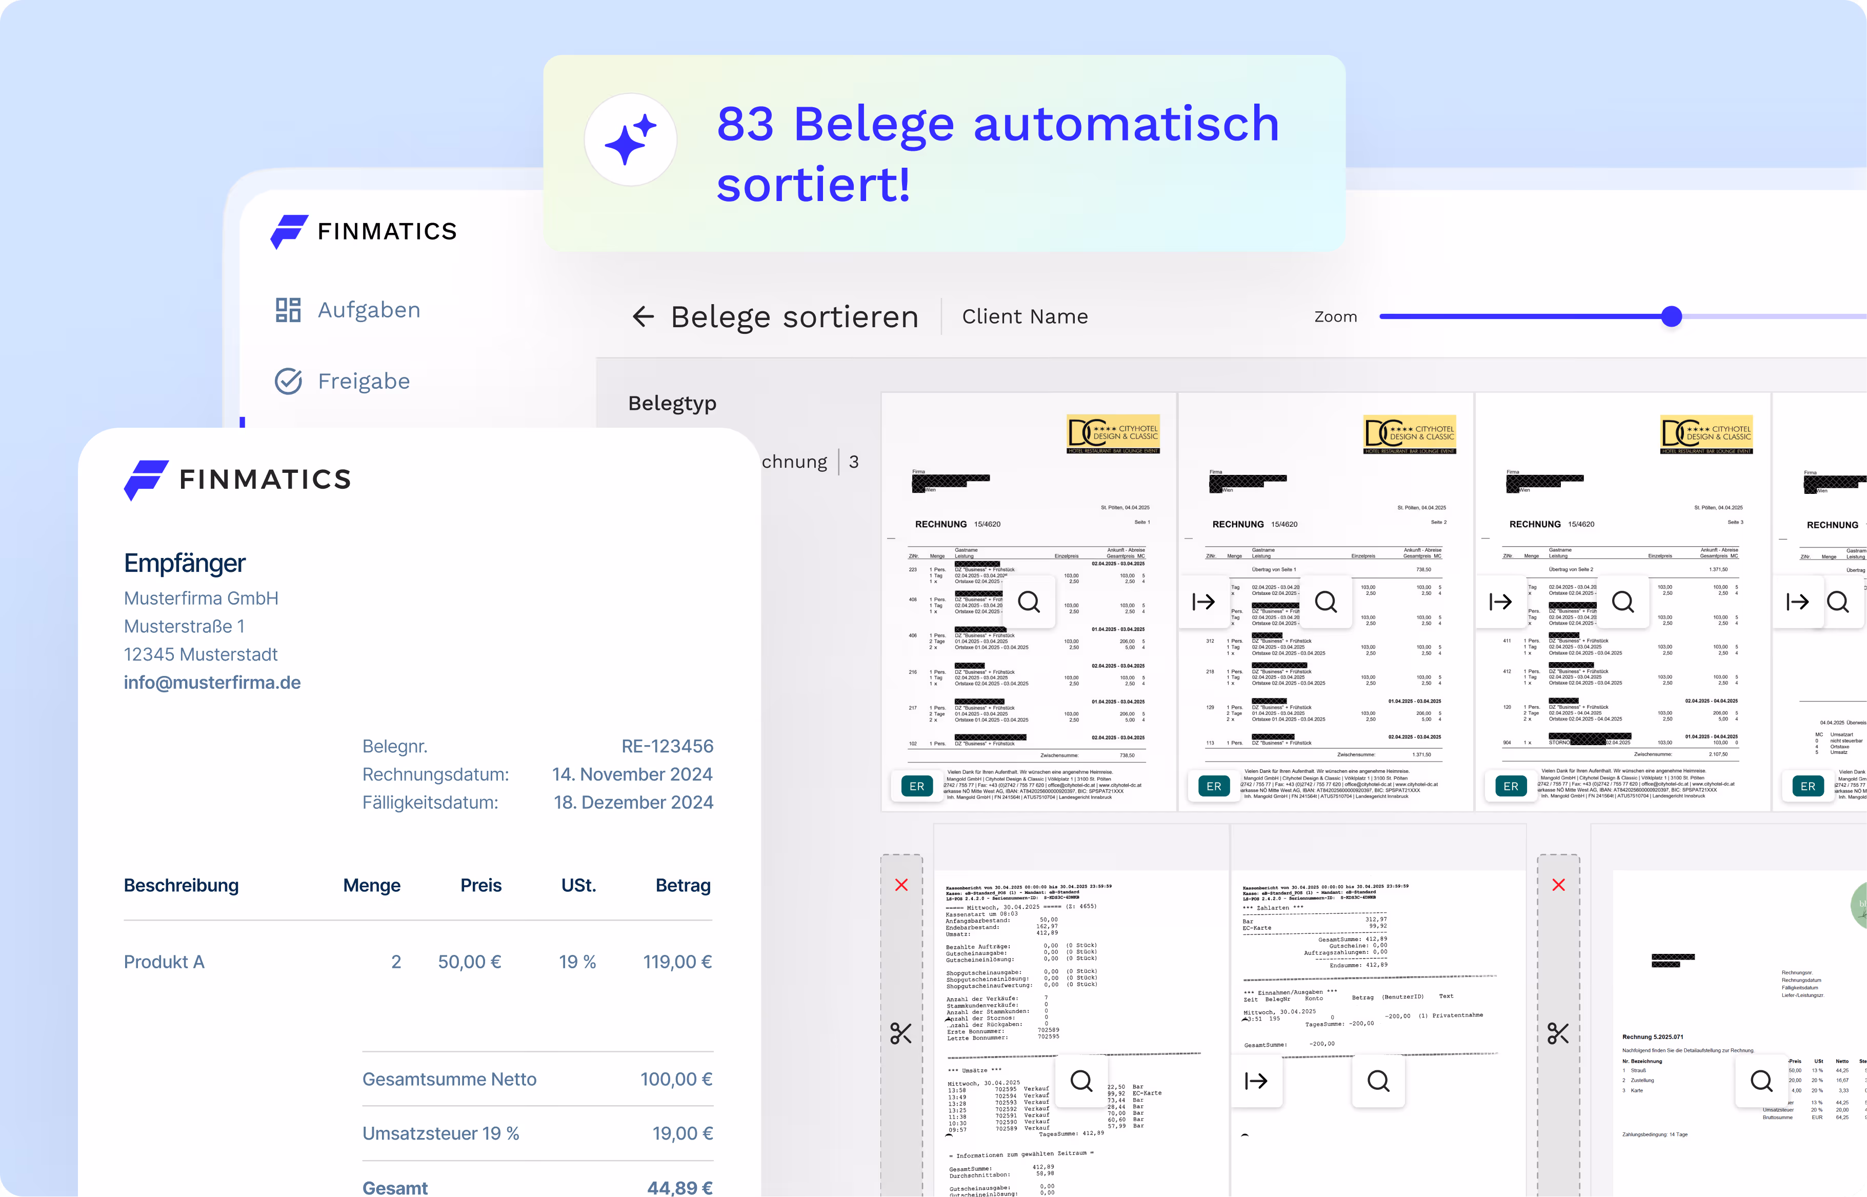The width and height of the screenshot is (1867, 1197).
Task: Click scissors icon left of Kassenbericht
Action: [x=901, y=1034]
